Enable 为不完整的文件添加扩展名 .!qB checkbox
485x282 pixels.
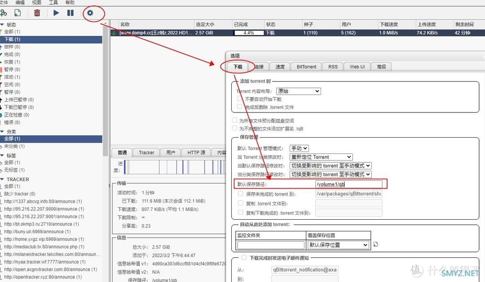click(x=234, y=128)
